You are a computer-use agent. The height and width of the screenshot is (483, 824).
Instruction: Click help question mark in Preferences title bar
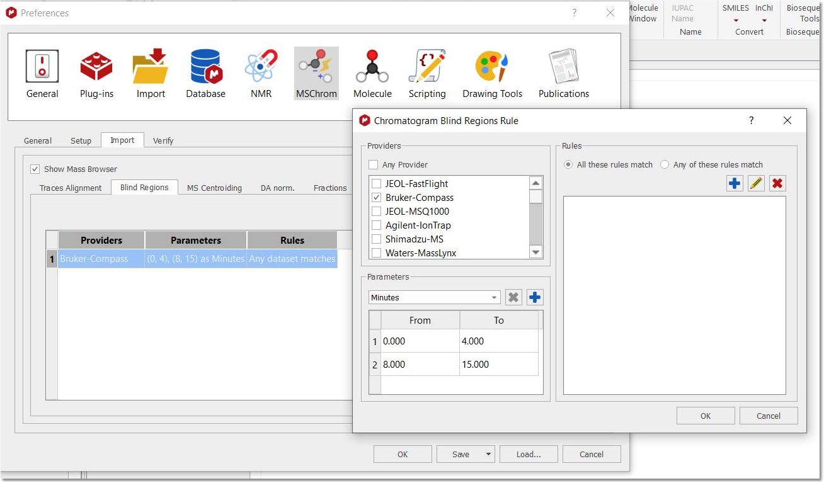coord(574,13)
